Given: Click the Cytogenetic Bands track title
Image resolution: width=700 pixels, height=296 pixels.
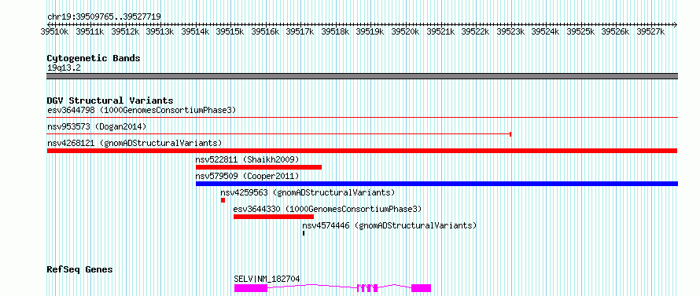Looking at the screenshot, I should pos(94,58).
